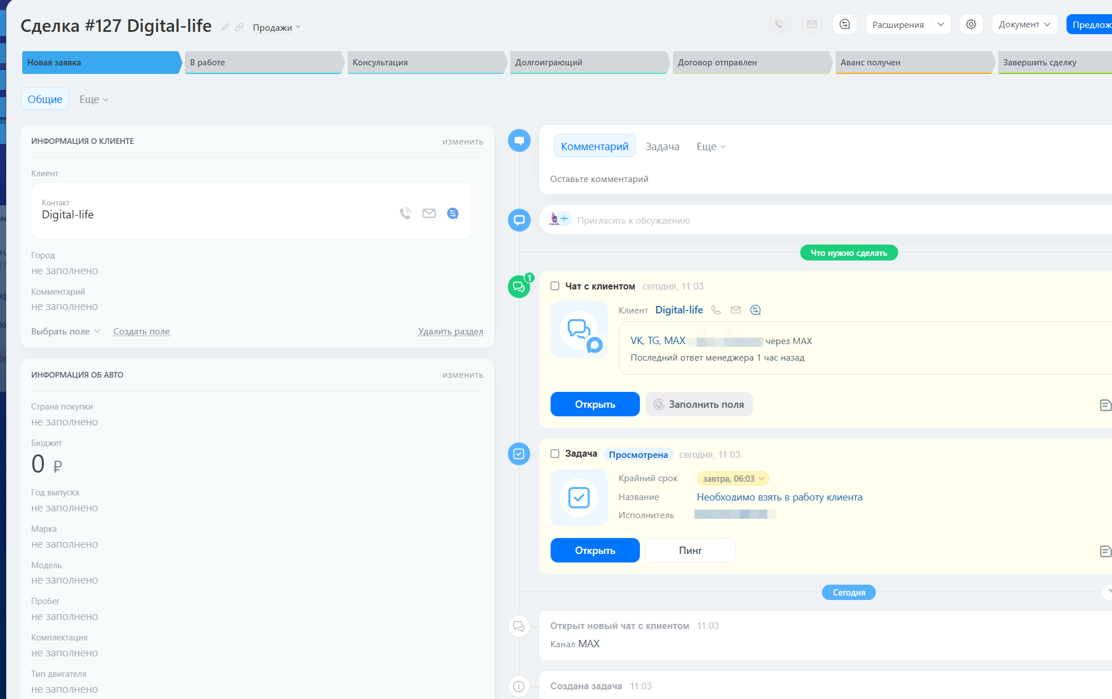1112x699 pixels.
Task: Set stage to Аванс получен
Action: coord(915,63)
